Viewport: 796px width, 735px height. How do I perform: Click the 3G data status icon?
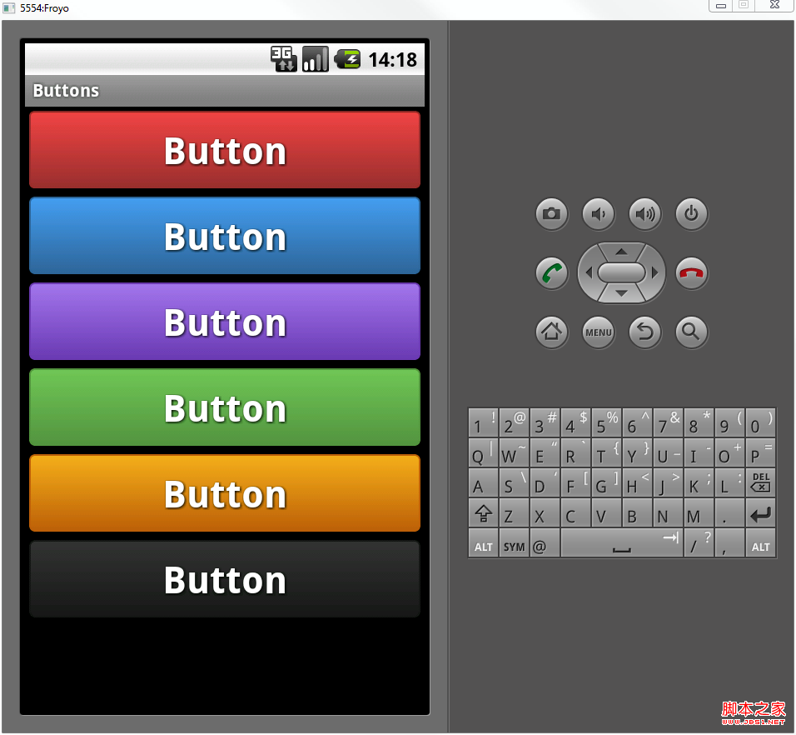pos(283,59)
